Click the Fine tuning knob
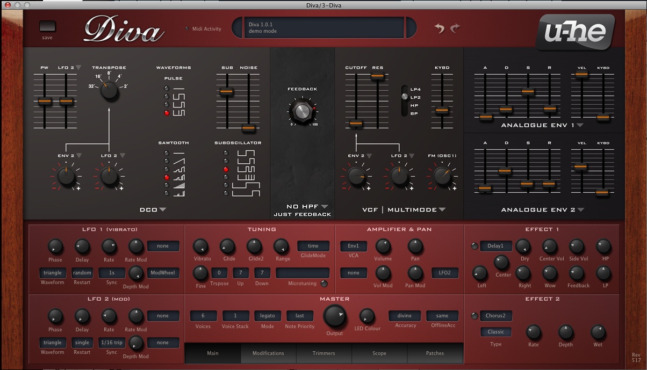The height and width of the screenshot is (370, 647). (200, 273)
